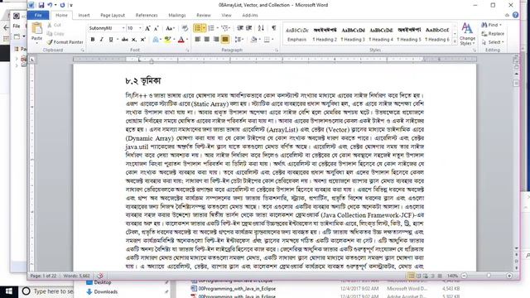Open Word Help question mark icon
Screen dimensions: 530x298
click(515, 15)
